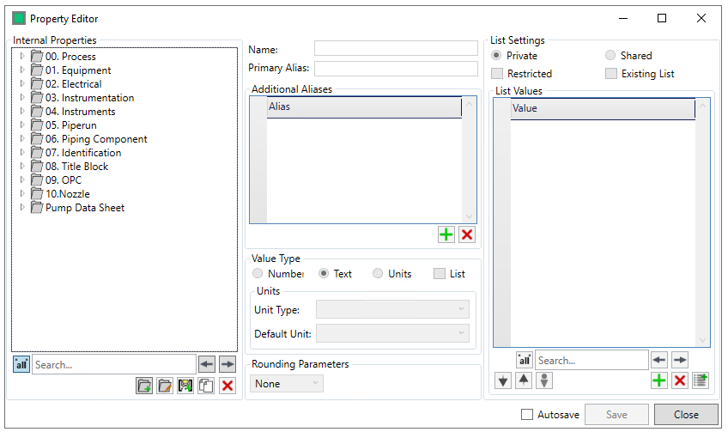Click the add new folder icon

tap(144, 386)
